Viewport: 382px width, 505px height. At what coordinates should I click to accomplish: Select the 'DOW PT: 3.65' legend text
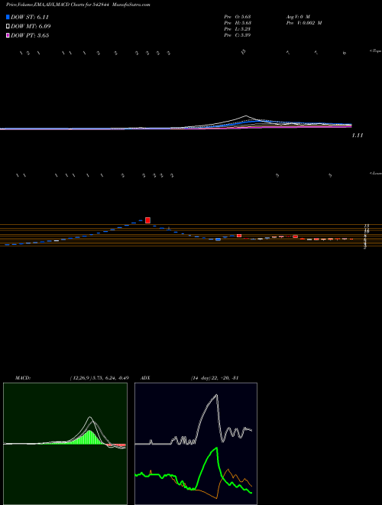30,35
